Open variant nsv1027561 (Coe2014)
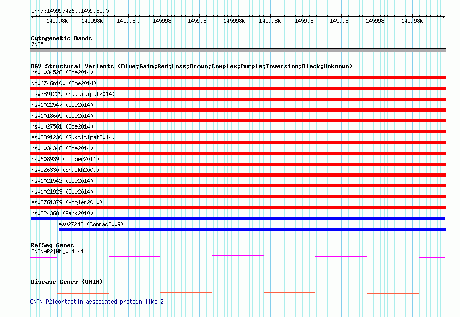Image resolution: width=460 pixels, height=317 pixels. [x=62, y=126]
